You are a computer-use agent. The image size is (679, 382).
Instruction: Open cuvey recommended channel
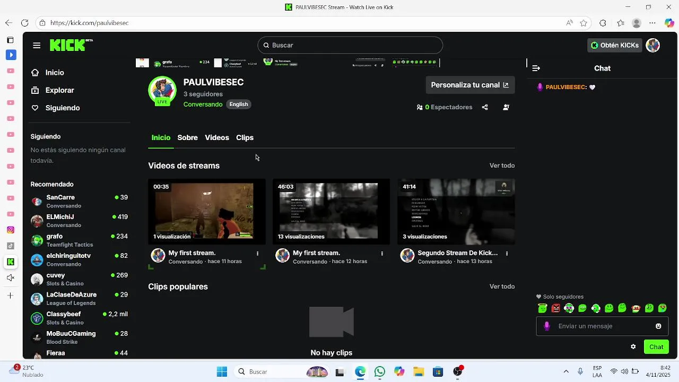click(79, 279)
